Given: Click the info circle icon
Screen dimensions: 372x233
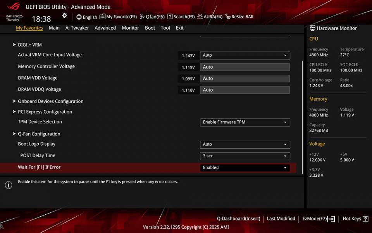Looking at the screenshot, I should 9,185.
